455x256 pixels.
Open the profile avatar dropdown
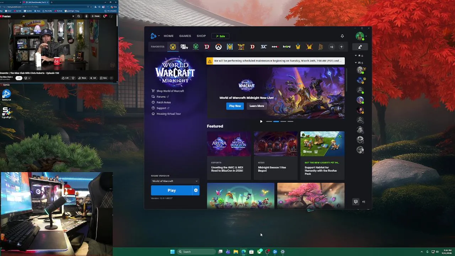click(x=361, y=36)
